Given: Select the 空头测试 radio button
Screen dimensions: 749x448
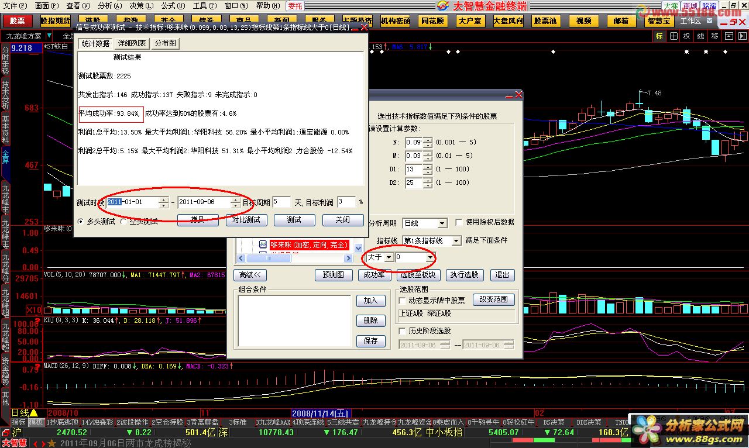Looking at the screenshot, I should 139,222.
